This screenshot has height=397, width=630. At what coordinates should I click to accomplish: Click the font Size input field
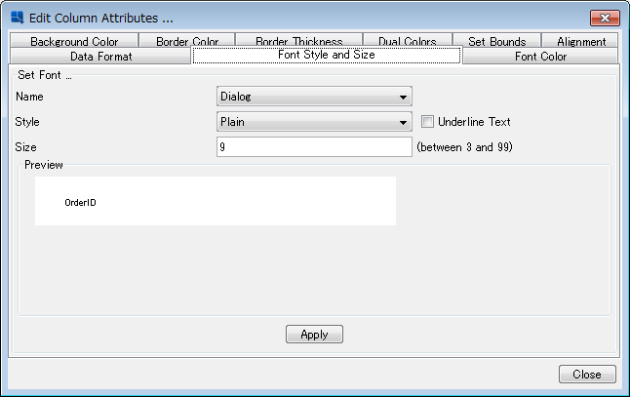[314, 146]
